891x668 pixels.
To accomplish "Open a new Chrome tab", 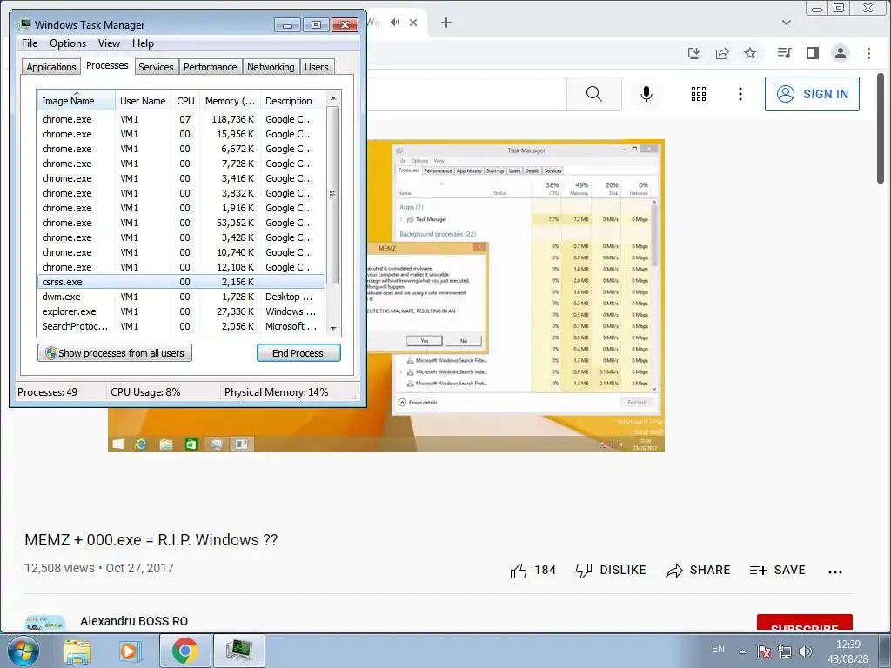I will pos(446,23).
